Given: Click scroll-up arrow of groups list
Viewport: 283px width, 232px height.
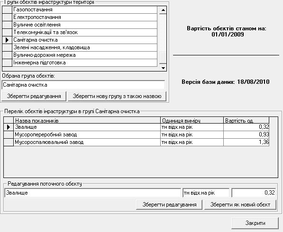Looking at the screenshot, I should (163, 10).
